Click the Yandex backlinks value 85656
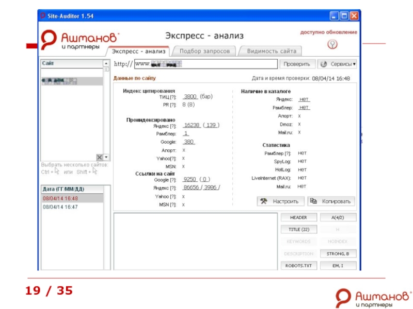Screen dimensions: 413x309 pyautogui.click(x=192, y=187)
